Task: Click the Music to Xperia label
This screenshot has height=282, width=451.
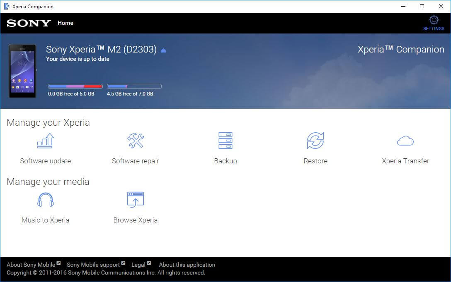Action: pos(46,220)
